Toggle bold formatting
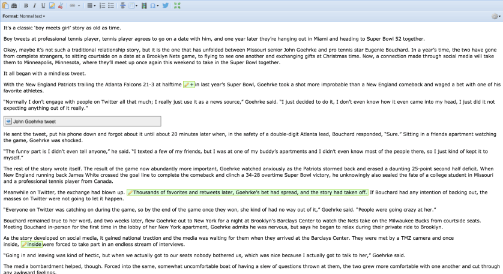The height and width of the screenshot is (274, 503). pyautogui.click(x=26, y=5)
